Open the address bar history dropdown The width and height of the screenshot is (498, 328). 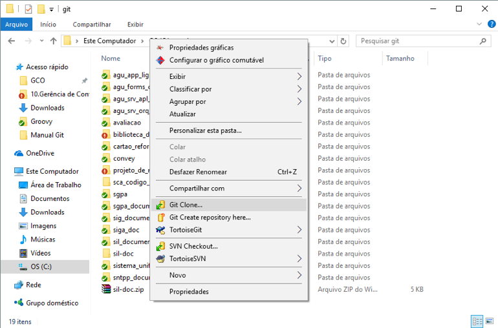coord(332,41)
